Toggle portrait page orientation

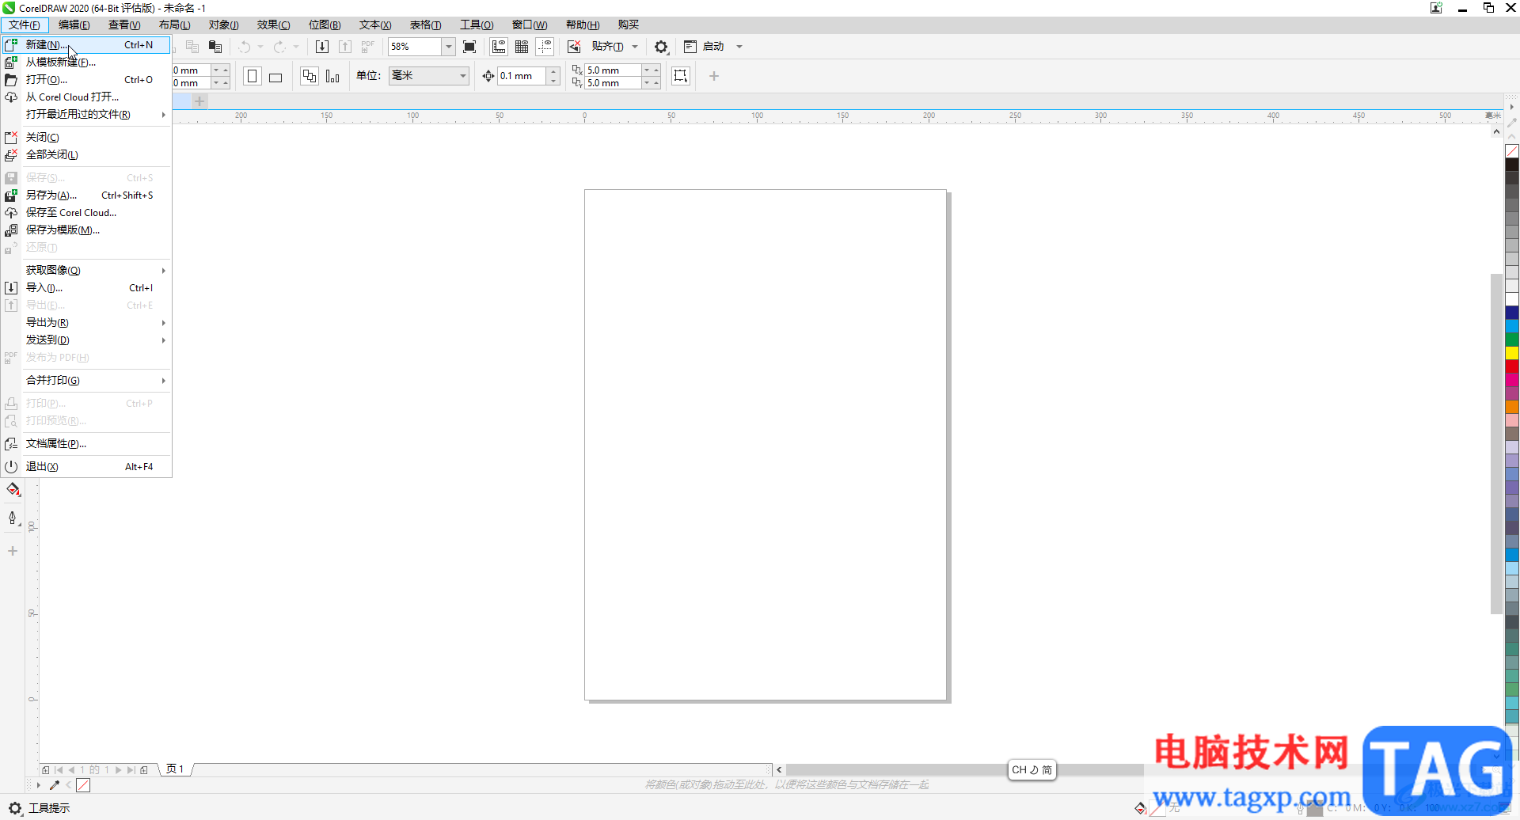(x=253, y=76)
